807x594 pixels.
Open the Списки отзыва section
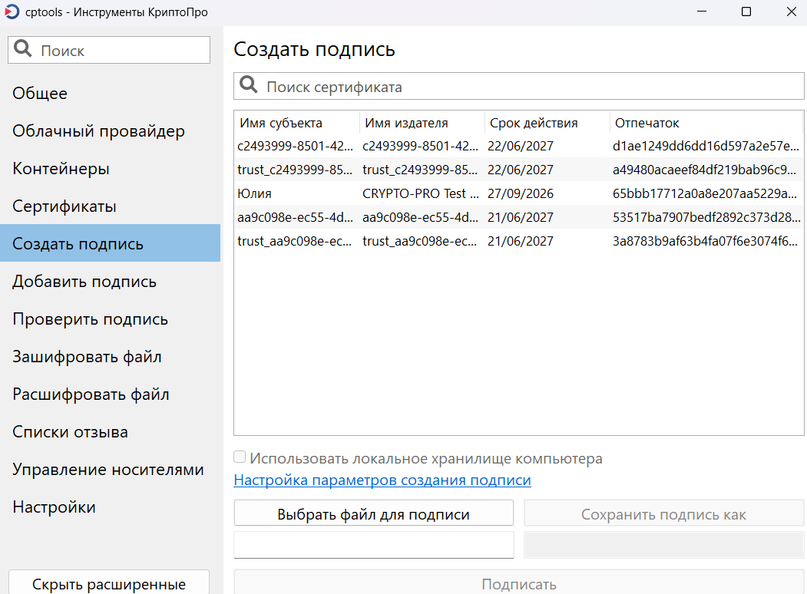point(110,431)
